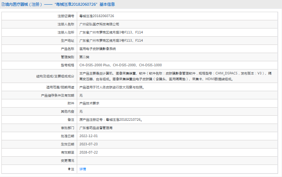Click the effective date 2023-07-23
The width and height of the screenshot is (282, 177).
pos(89,144)
